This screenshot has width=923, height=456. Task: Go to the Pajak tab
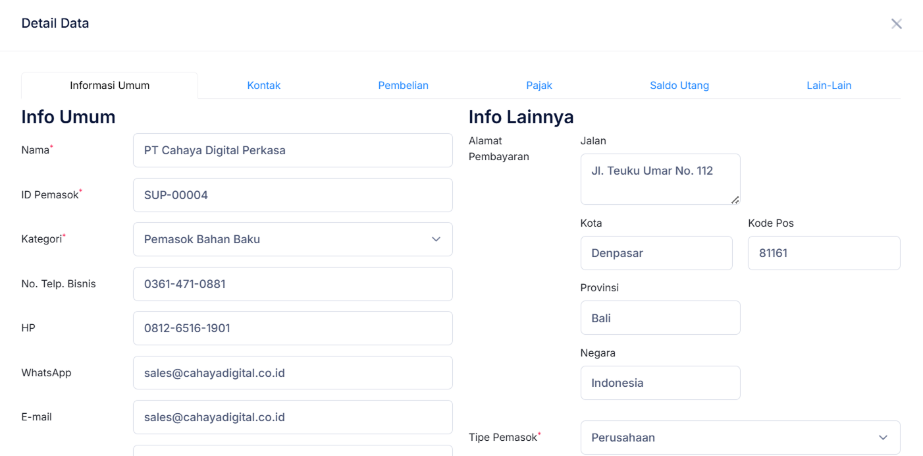(x=539, y=86)
